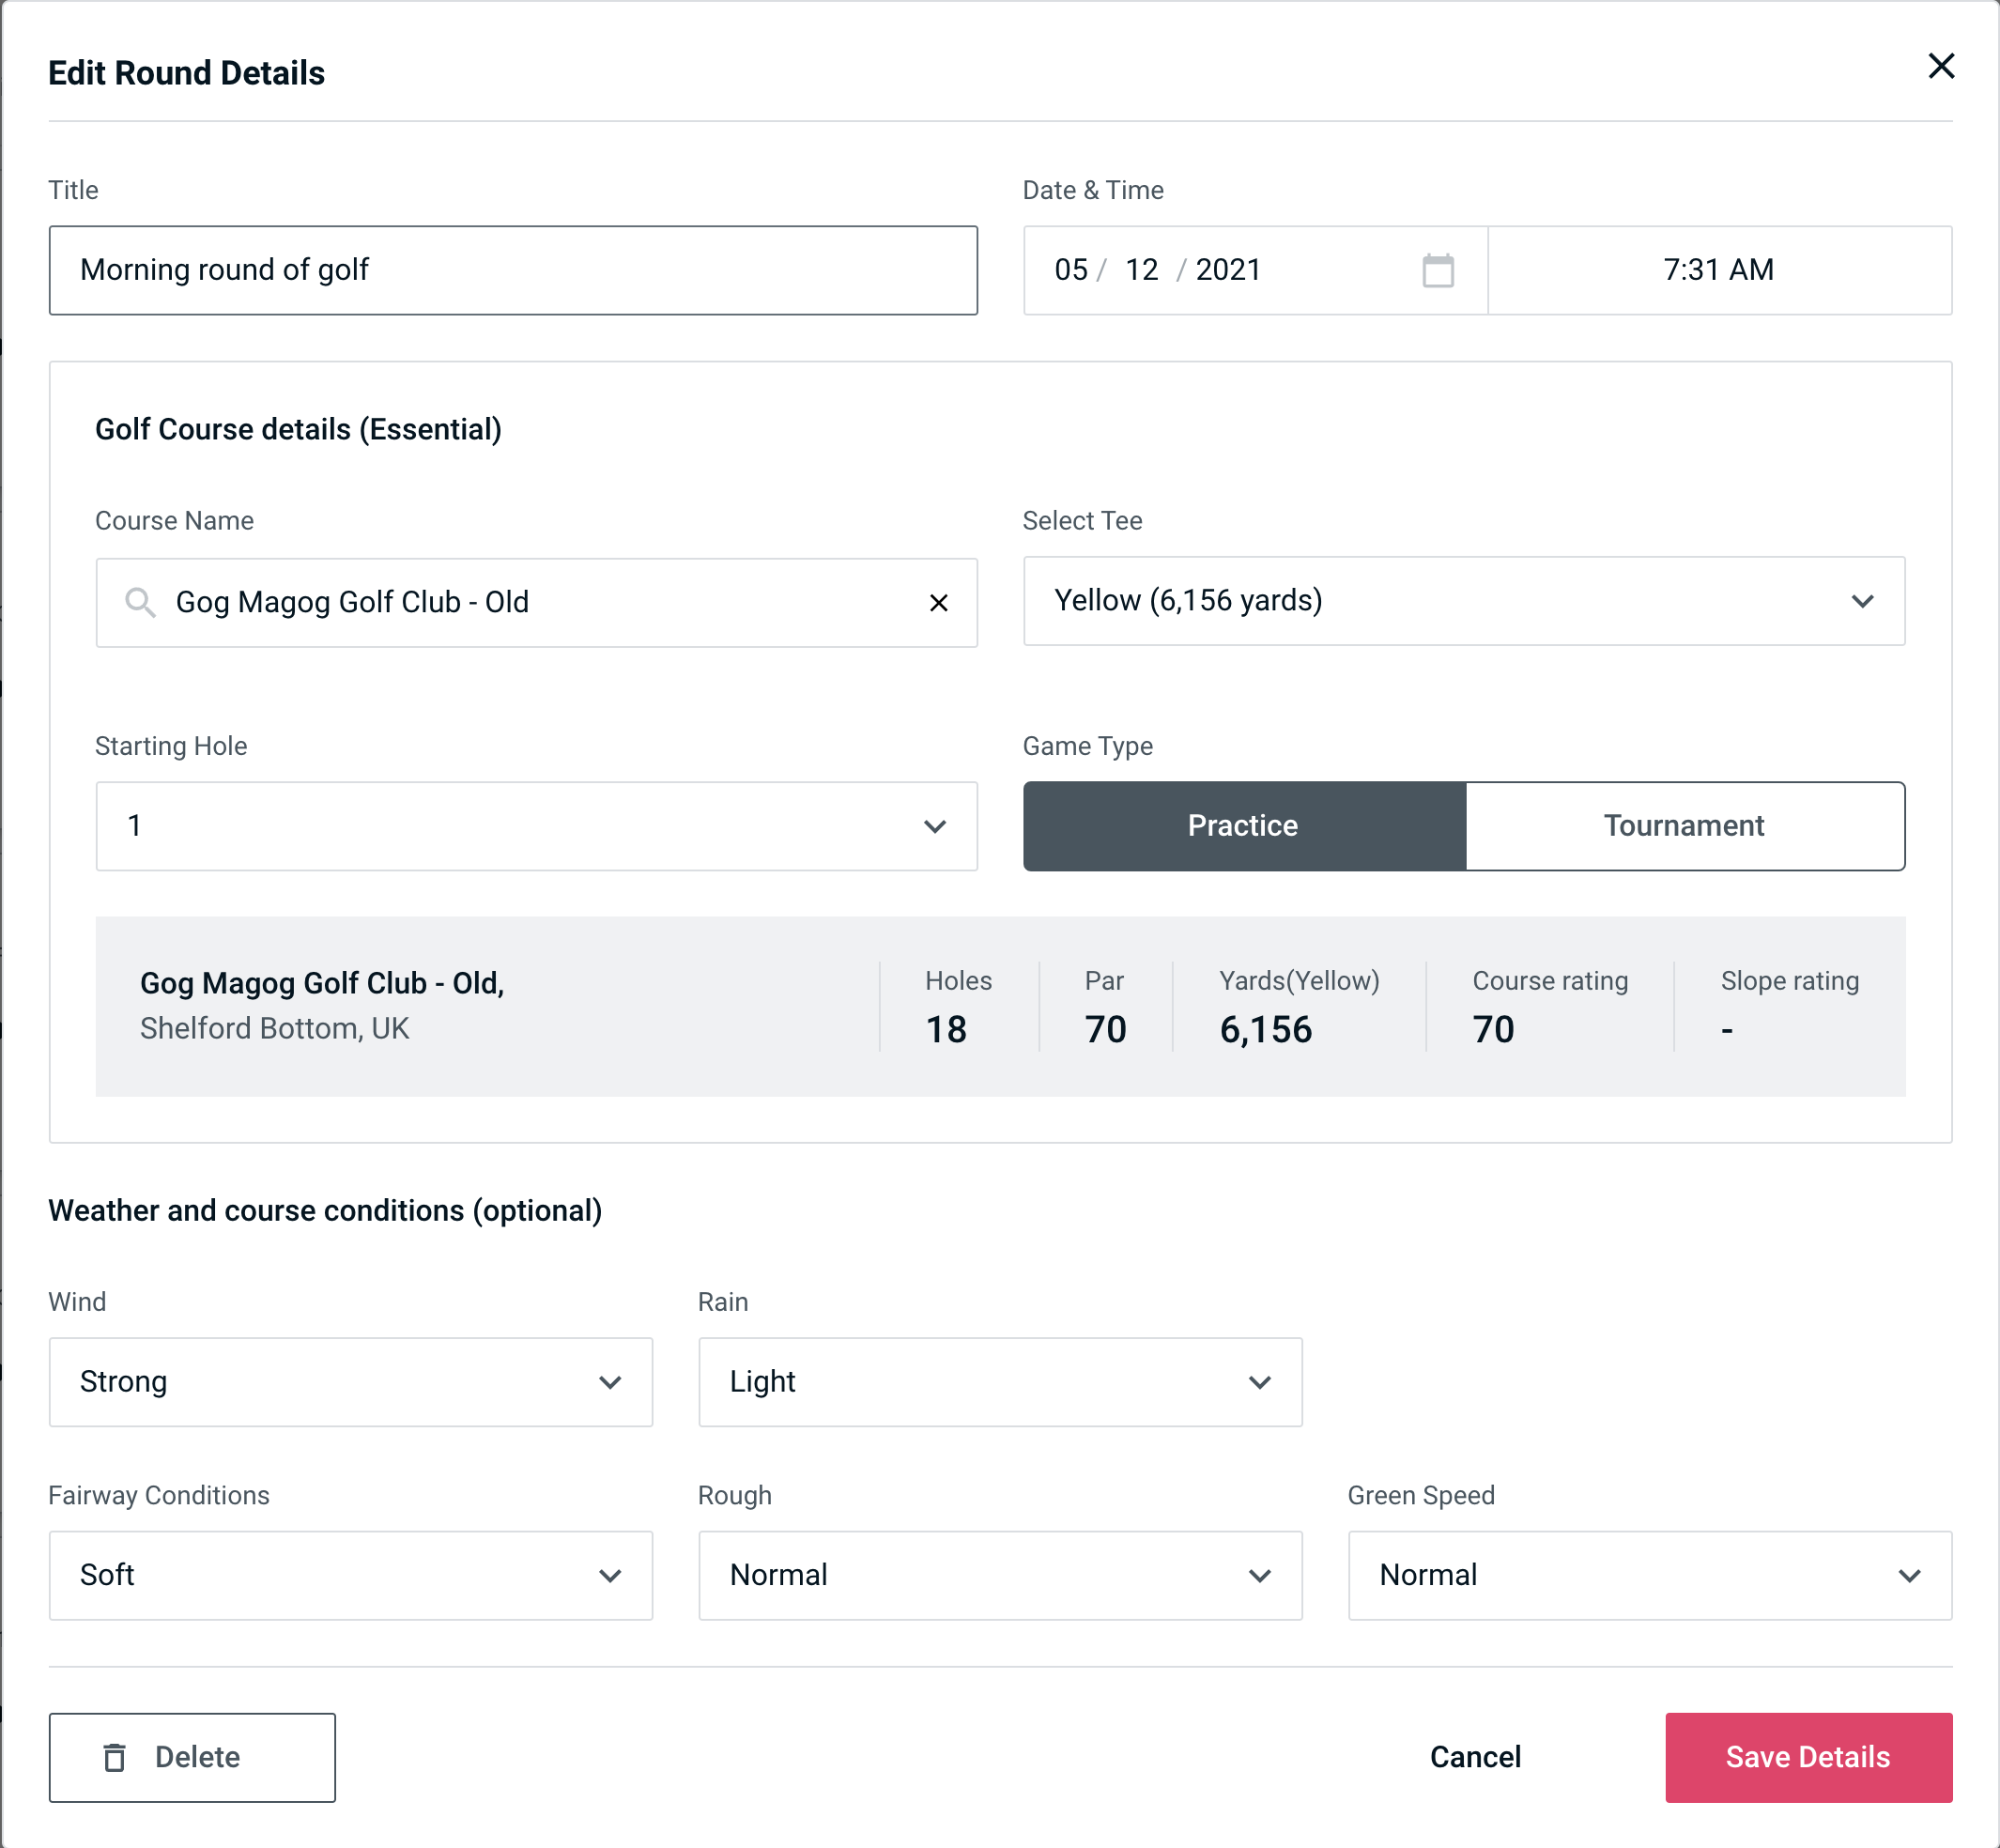Toggle Game Type to Practice
Screen dimensions: 2000x1848
pos(1244,825)
